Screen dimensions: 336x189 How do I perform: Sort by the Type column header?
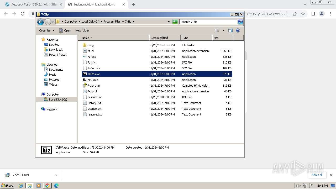(x=196, y=38)
